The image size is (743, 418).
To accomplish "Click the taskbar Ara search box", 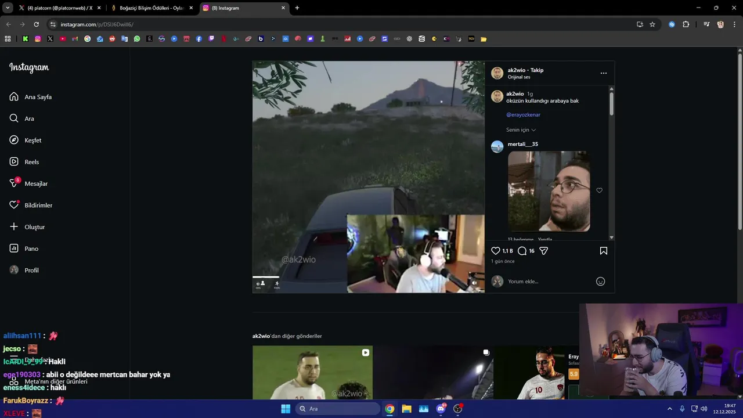I will (x=338, y=409).
